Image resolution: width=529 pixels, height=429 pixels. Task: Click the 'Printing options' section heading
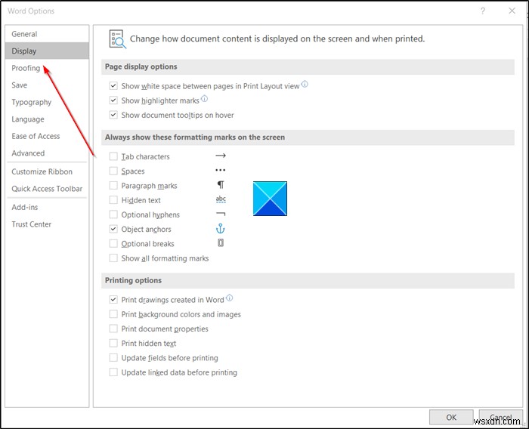coord(133,280)
